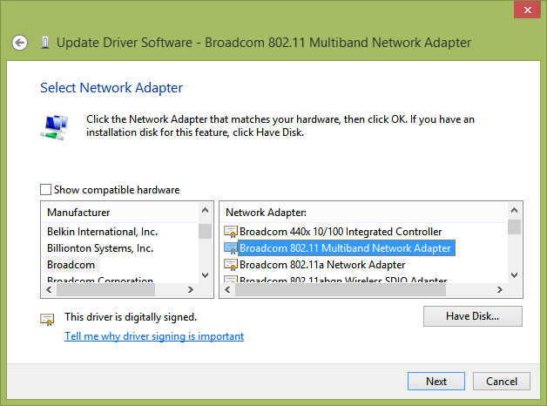Close the Update Driver Software window

pos(527,10)
